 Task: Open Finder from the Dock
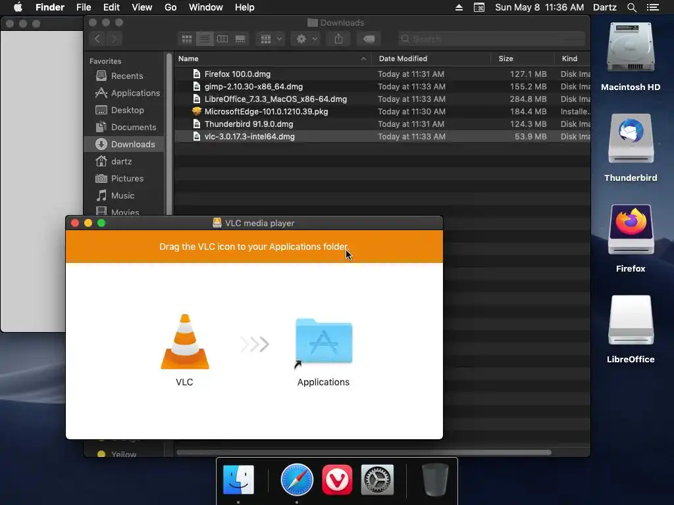pyautogui.click(x=238, y=479)
